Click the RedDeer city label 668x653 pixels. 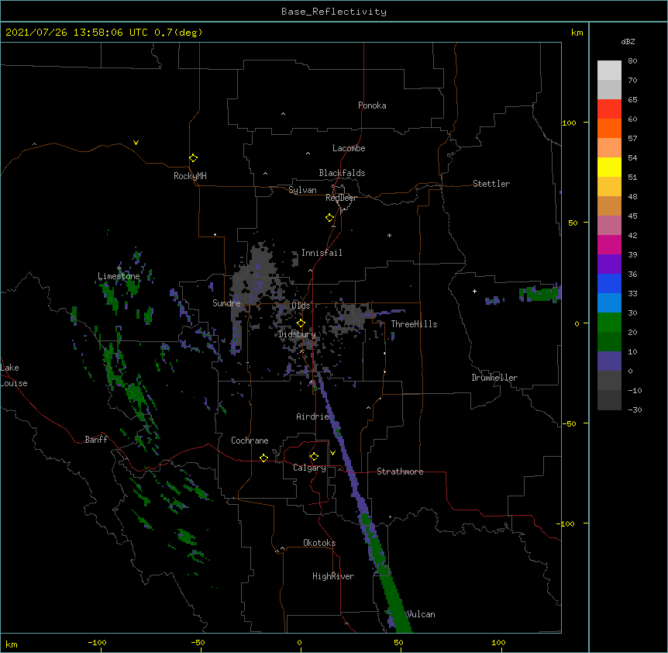click(x=341, y=198)
